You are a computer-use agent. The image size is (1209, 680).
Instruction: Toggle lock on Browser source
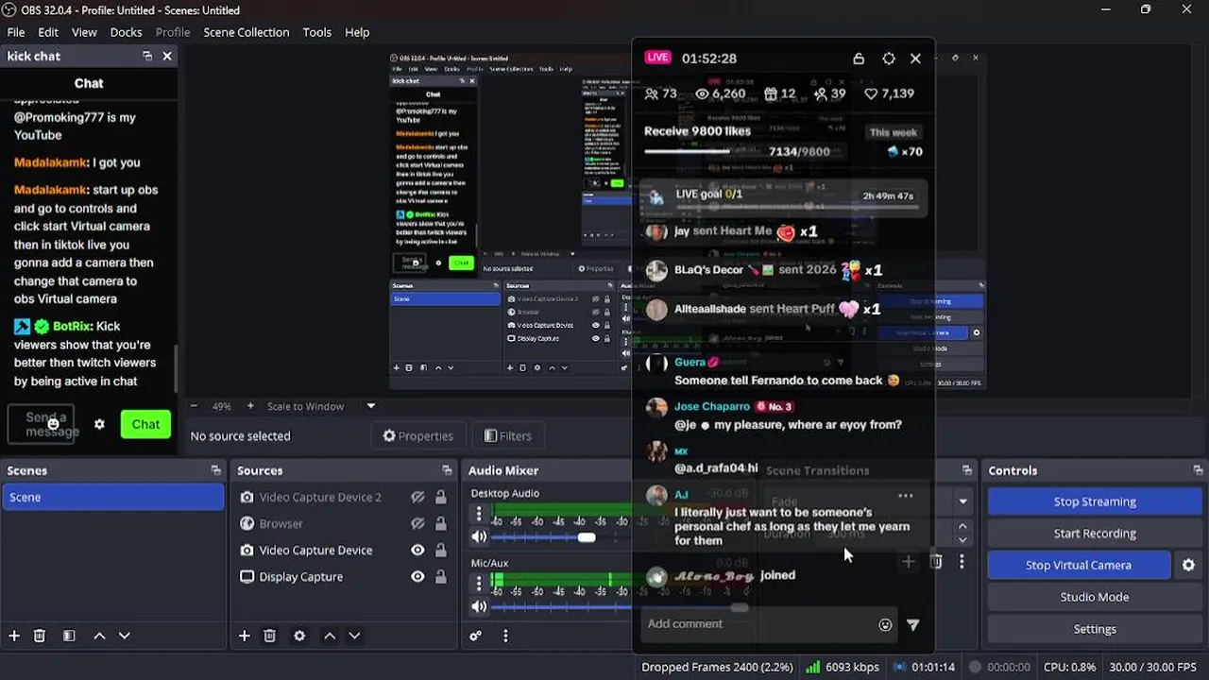coord(441,523)
